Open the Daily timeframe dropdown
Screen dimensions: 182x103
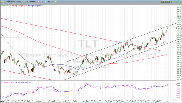tap(23, 2)
